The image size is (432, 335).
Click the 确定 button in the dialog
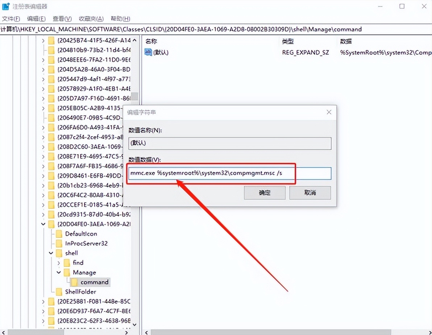tap(265, 193)
